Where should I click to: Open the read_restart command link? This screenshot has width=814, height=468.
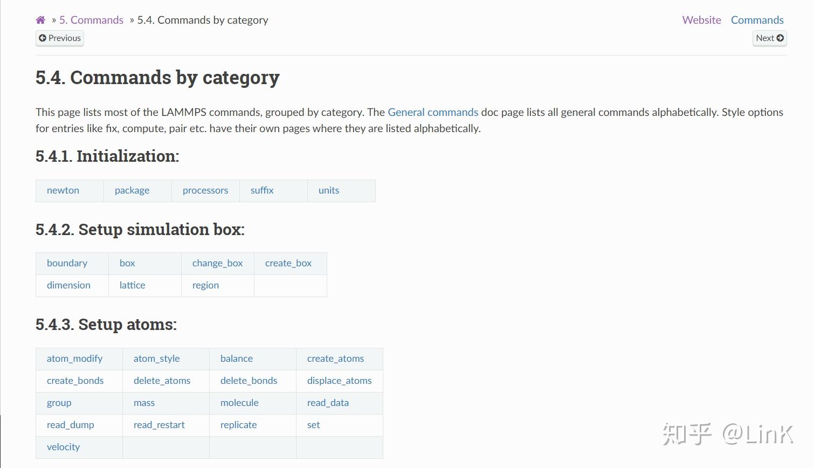pyautogui.click(x=159, y=425)
